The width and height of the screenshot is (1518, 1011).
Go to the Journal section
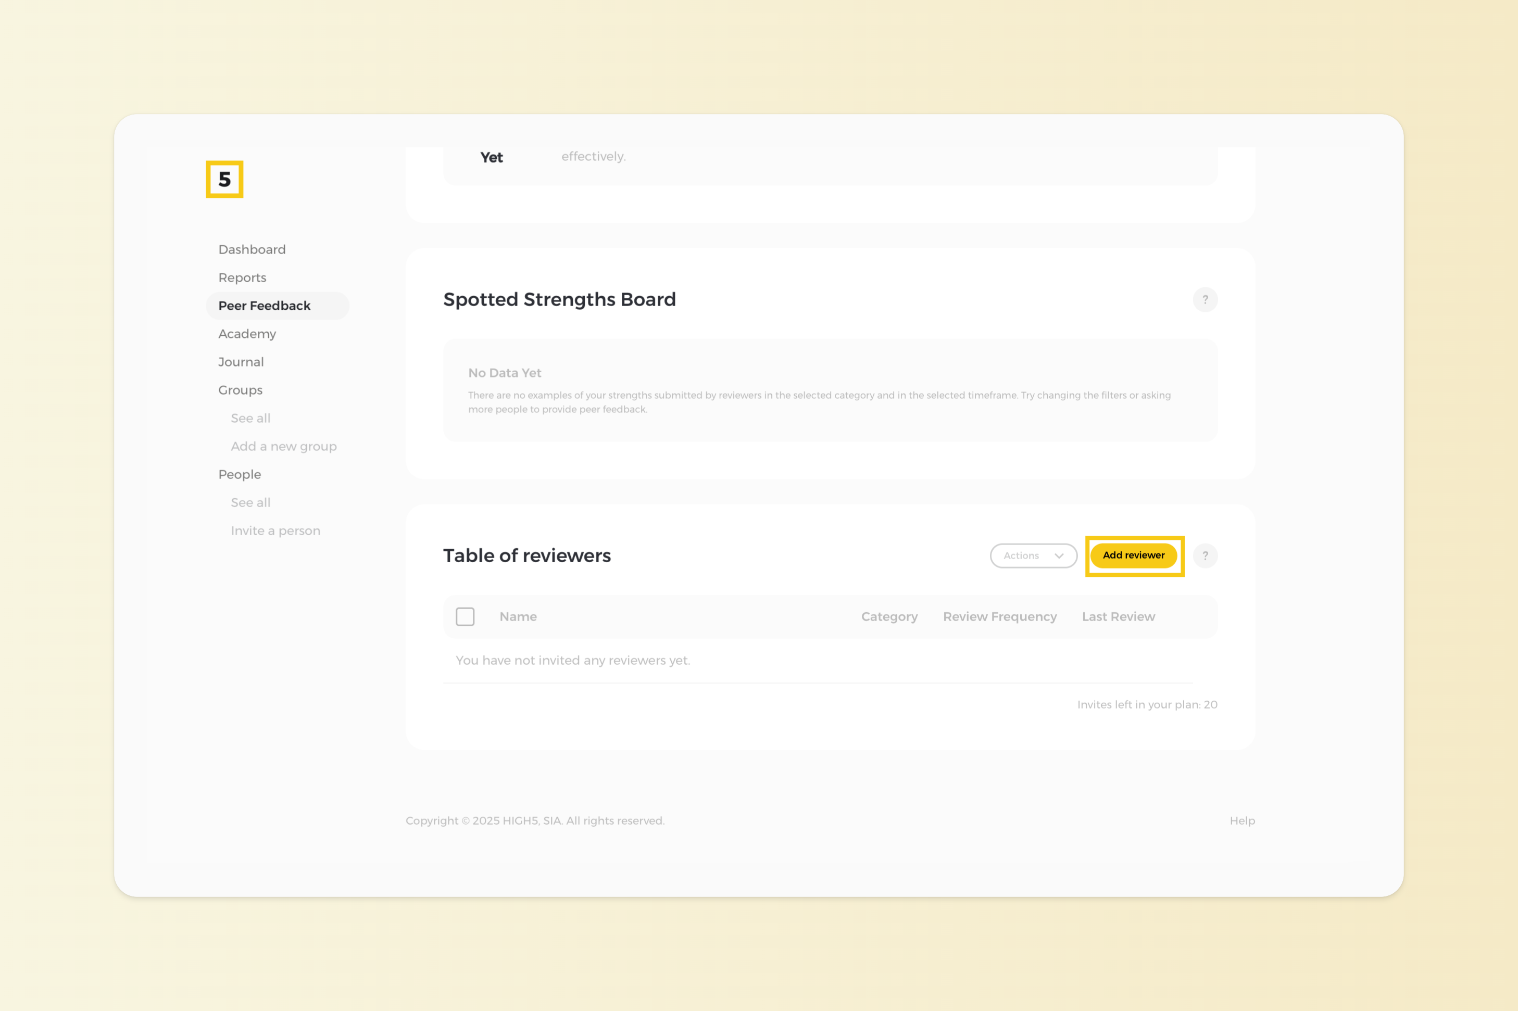(x=241, y=362)
